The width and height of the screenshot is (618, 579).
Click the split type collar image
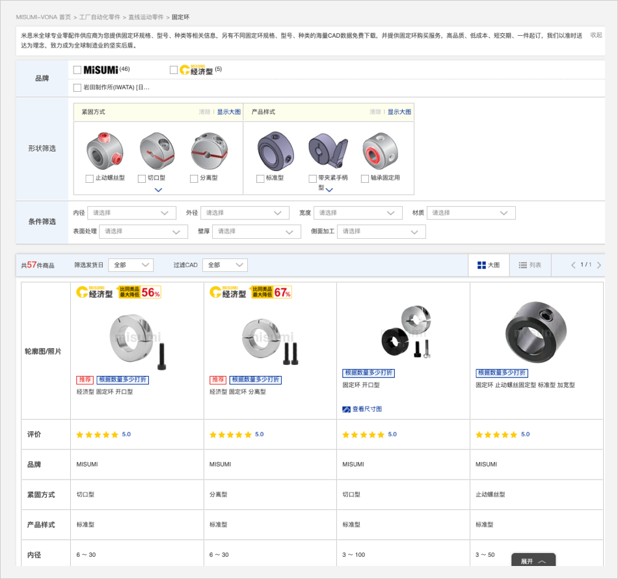coord(209,151)
